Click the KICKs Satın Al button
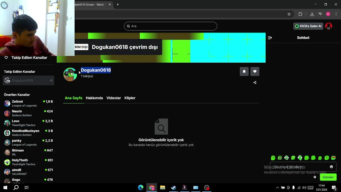 (x=308, y=26)
